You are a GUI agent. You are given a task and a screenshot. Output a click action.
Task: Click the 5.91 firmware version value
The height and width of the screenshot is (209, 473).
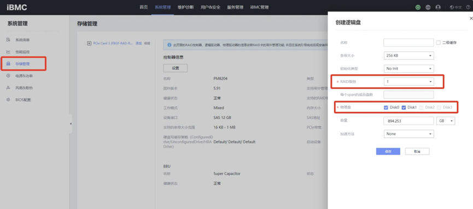(x=217, y=88)
